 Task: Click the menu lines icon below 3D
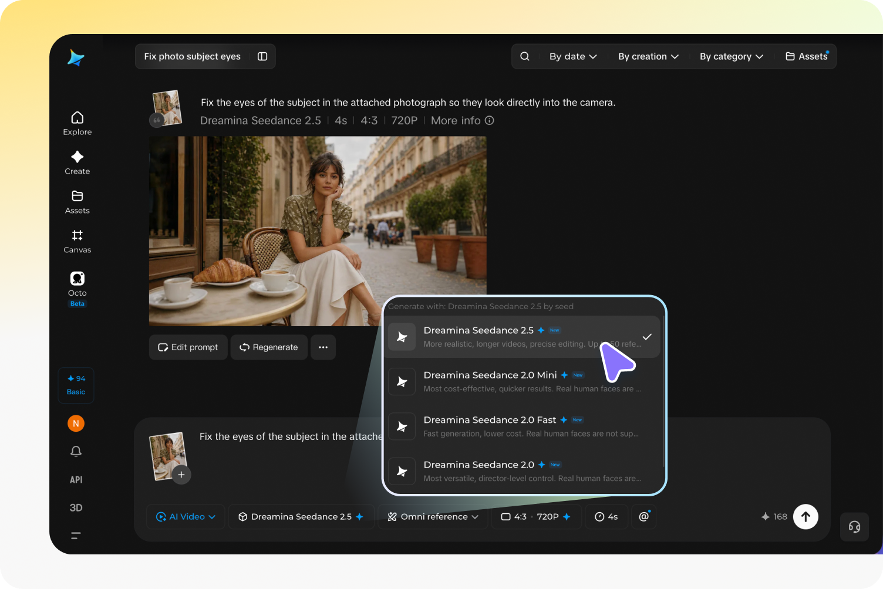pos(76,535)
